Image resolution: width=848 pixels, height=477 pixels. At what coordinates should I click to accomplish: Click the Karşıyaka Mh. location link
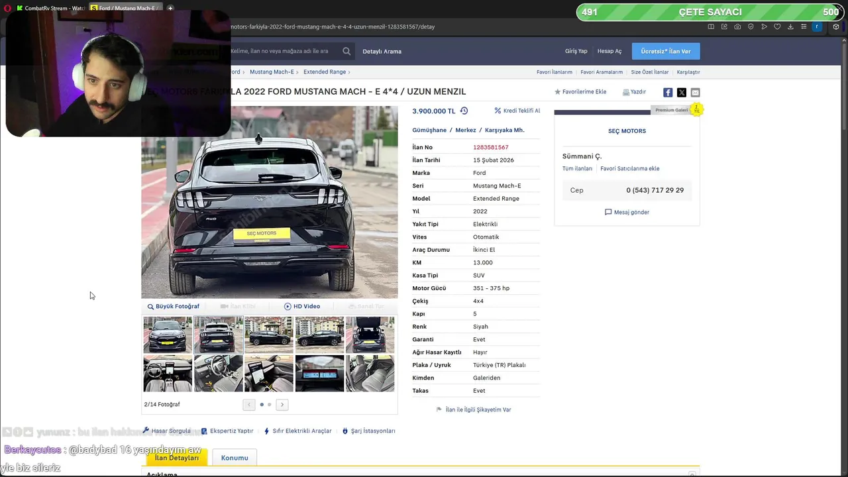tap(505, 130)
